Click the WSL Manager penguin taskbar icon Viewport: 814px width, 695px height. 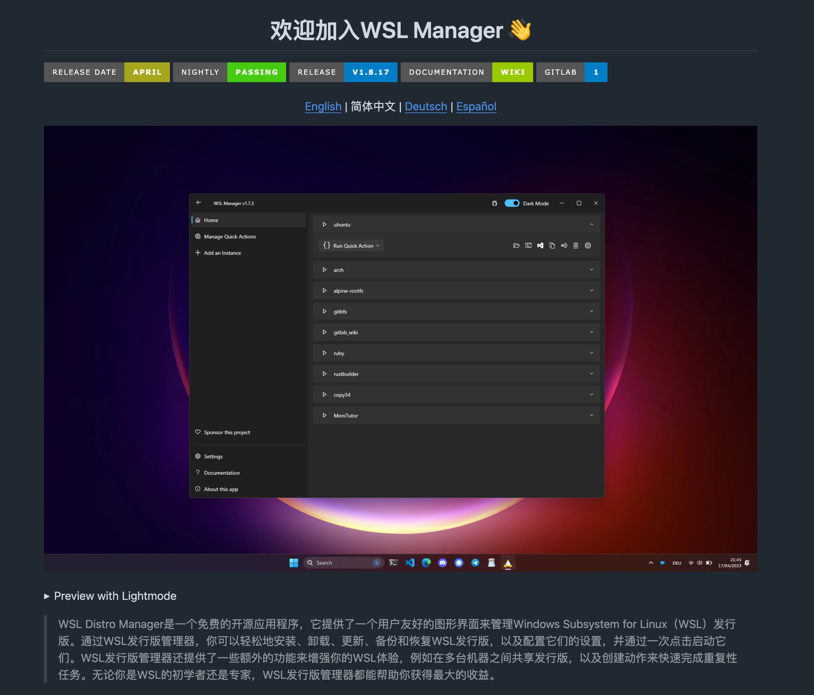pyautogui.click(x=507, y=563)
